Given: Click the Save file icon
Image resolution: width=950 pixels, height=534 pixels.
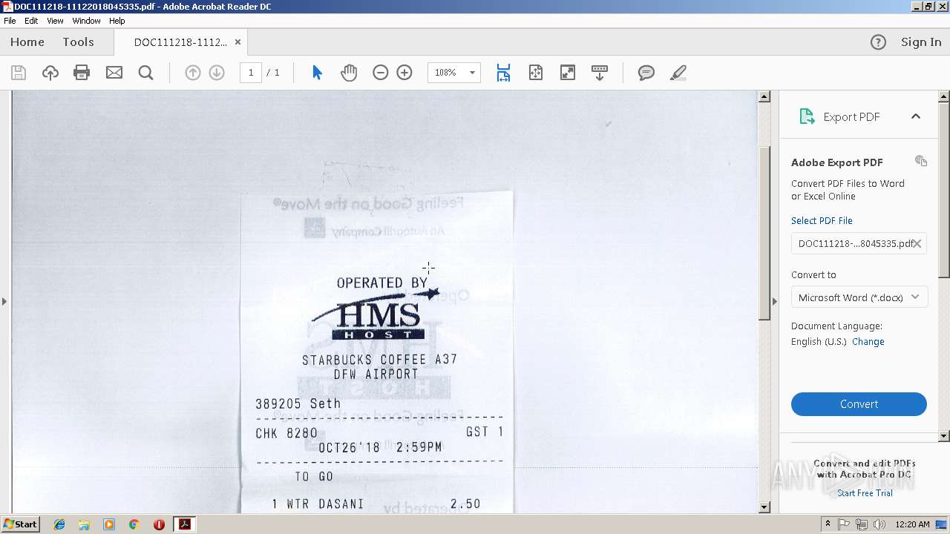Looking at the screenshot, I should point(19,73).
